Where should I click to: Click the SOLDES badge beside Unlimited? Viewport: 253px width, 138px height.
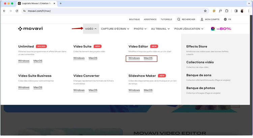(41, 47)
